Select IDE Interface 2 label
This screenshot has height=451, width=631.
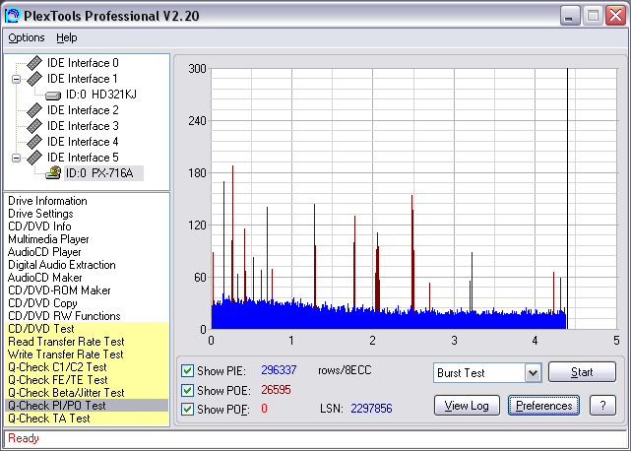(x=83, y=110)
